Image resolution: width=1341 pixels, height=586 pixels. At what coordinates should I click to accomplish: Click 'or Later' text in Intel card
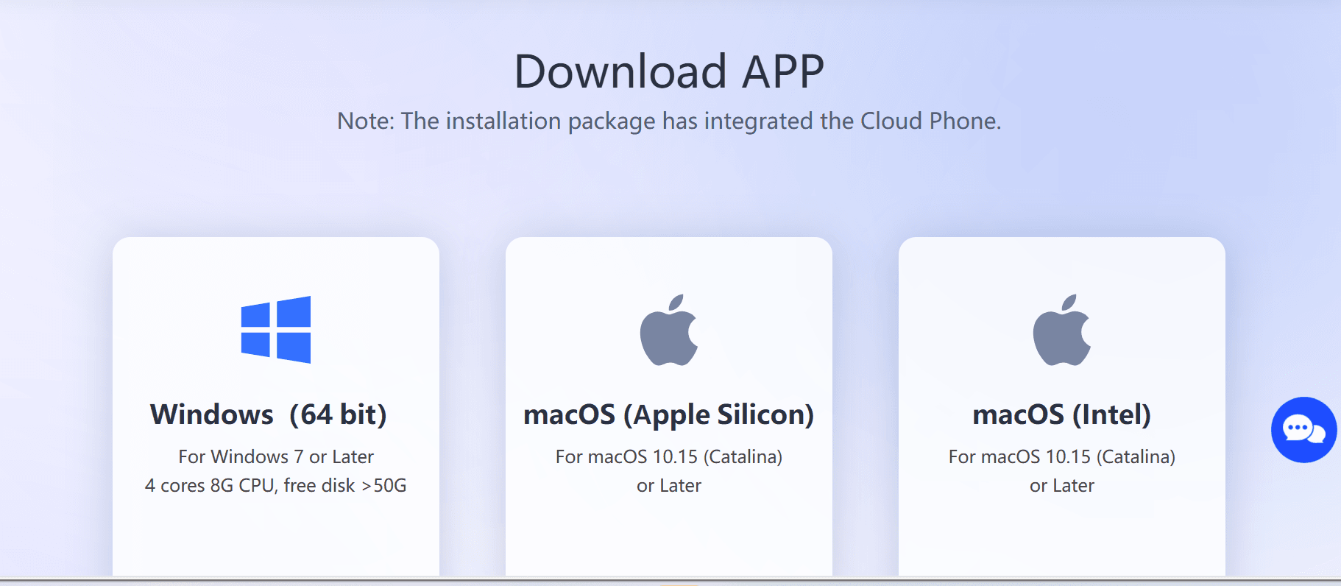point(1062,486)
